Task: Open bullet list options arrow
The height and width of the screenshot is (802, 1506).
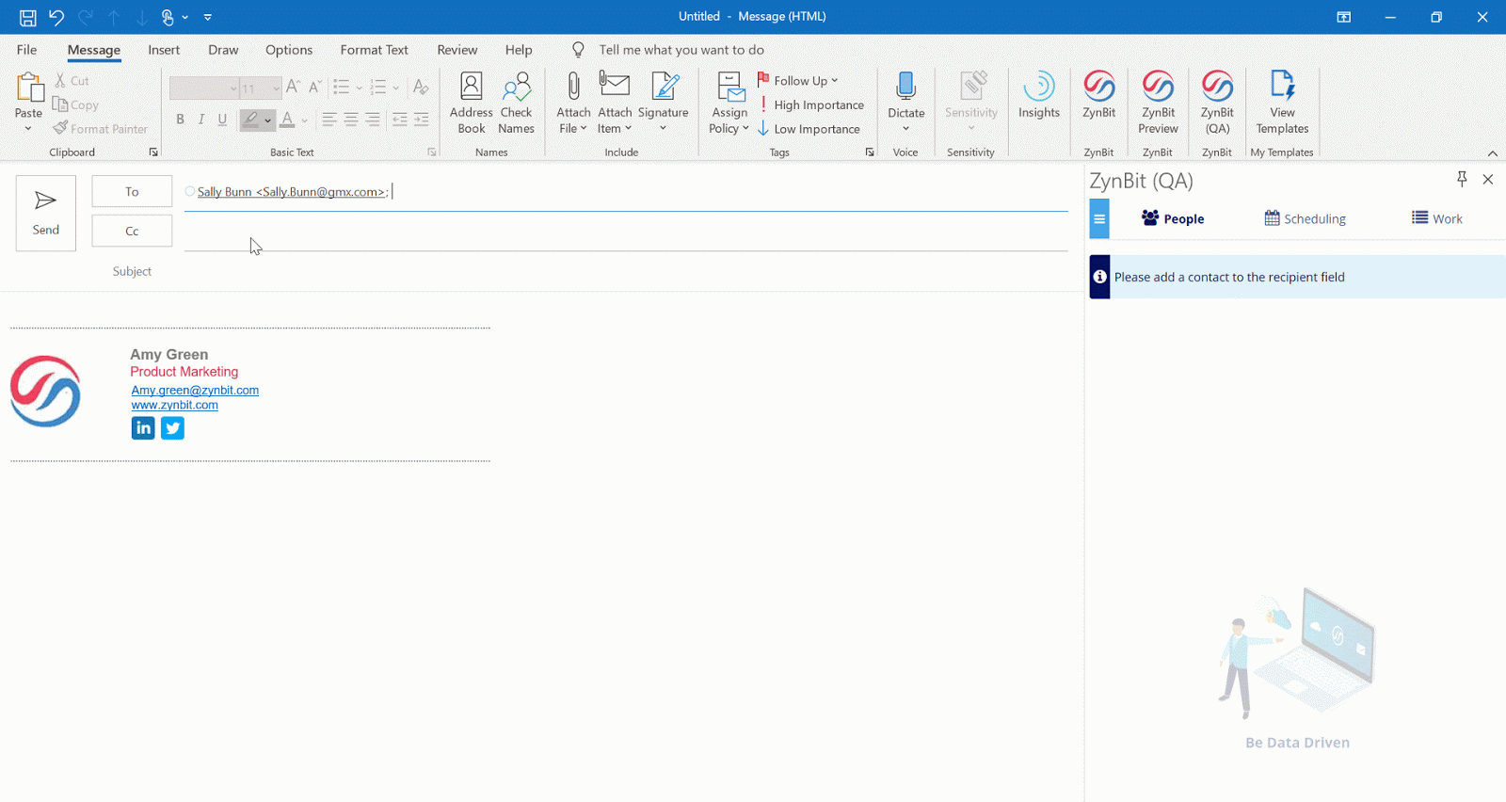Action: tap(360, 88)
